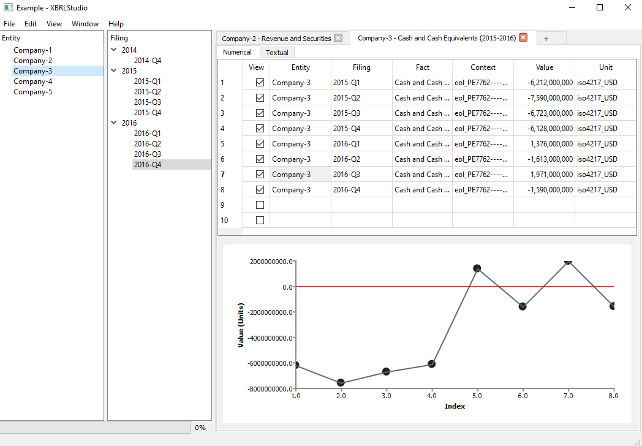Click the data point at index 5.0

(x=477, y=268)
